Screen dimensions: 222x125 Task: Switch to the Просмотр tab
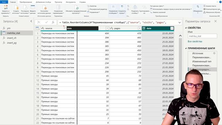pyautogui.click(x=58, y=2)
